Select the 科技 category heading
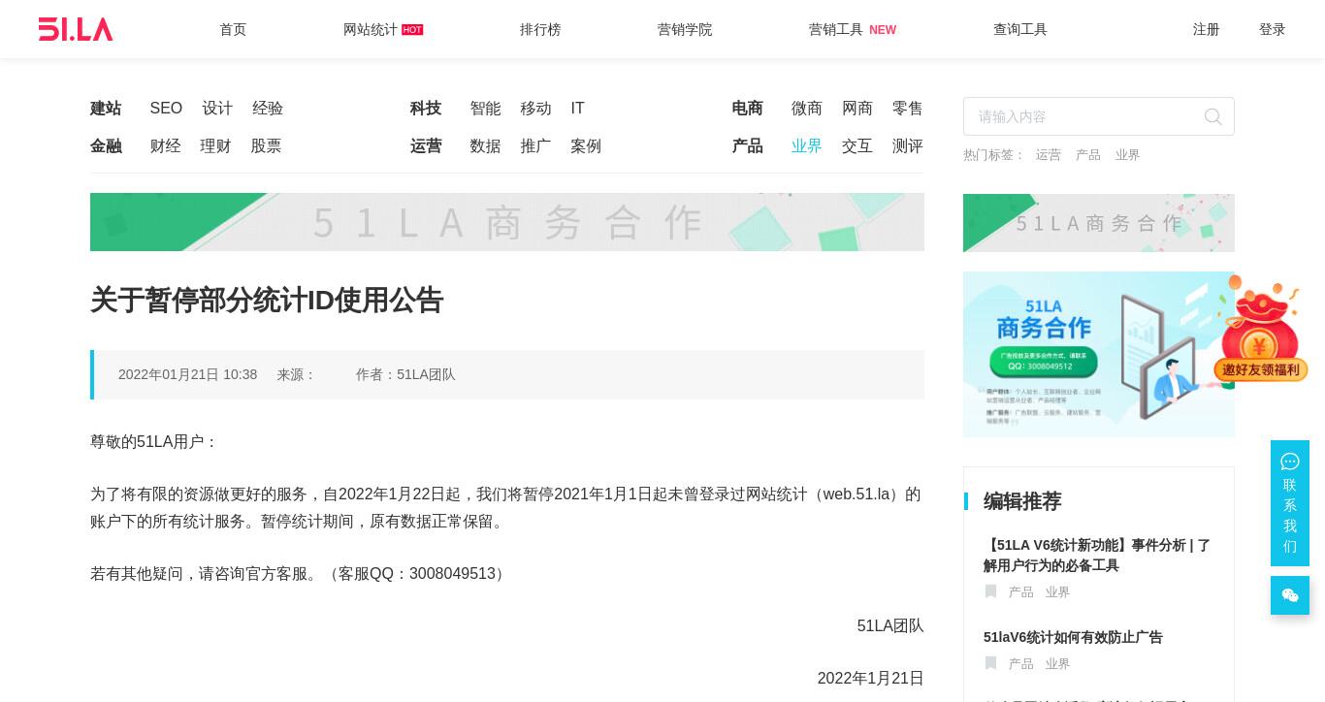Image resolution: width=1325 pixels, height=702 pixels. point(426,109)
